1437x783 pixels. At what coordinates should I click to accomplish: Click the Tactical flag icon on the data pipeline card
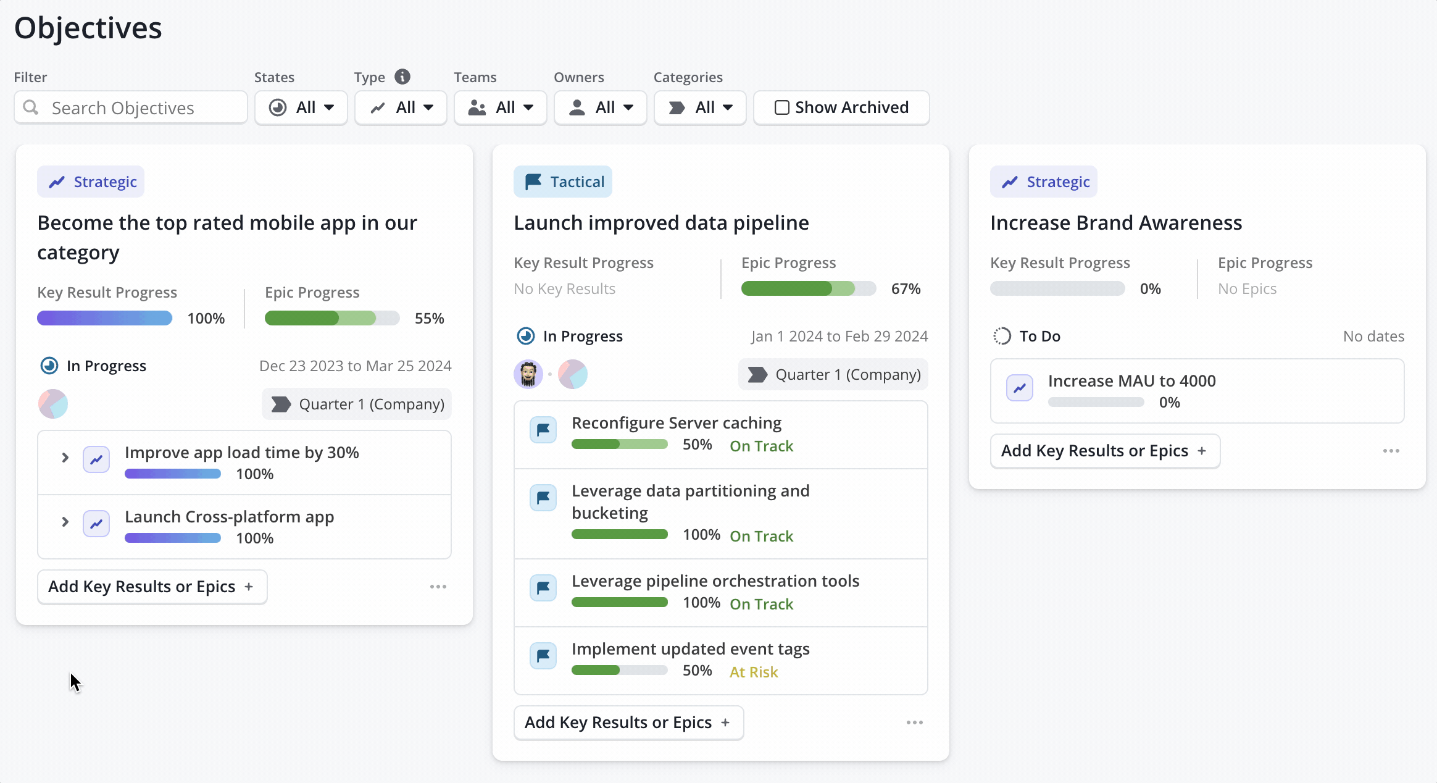(532, 182)
